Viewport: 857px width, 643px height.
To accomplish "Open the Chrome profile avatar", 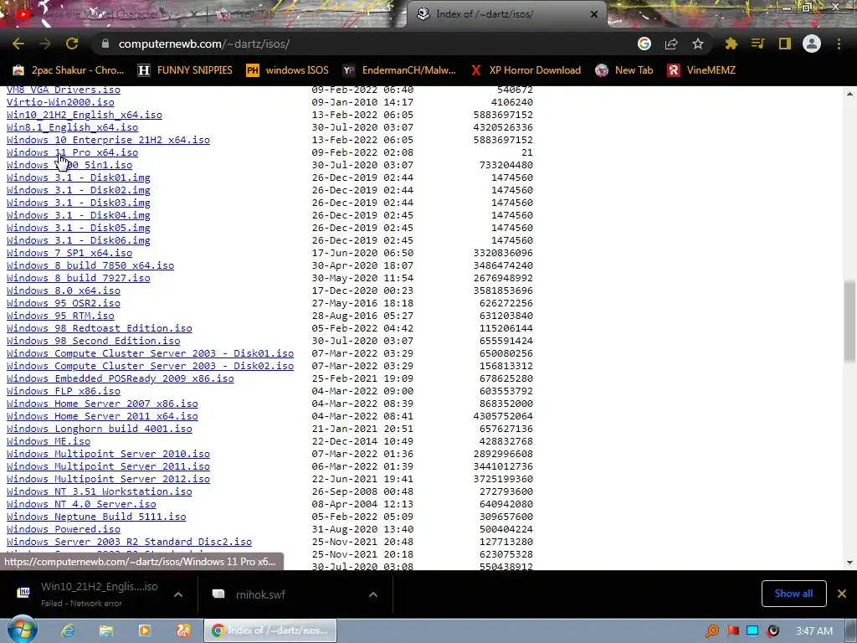I will pos(812,44).
